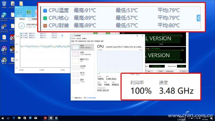Image resolution: width=215 pixels, height=121 pixels.
Task: Switch to the 详细信息 tab in Task Manager
Action: (x=97, y=41)
